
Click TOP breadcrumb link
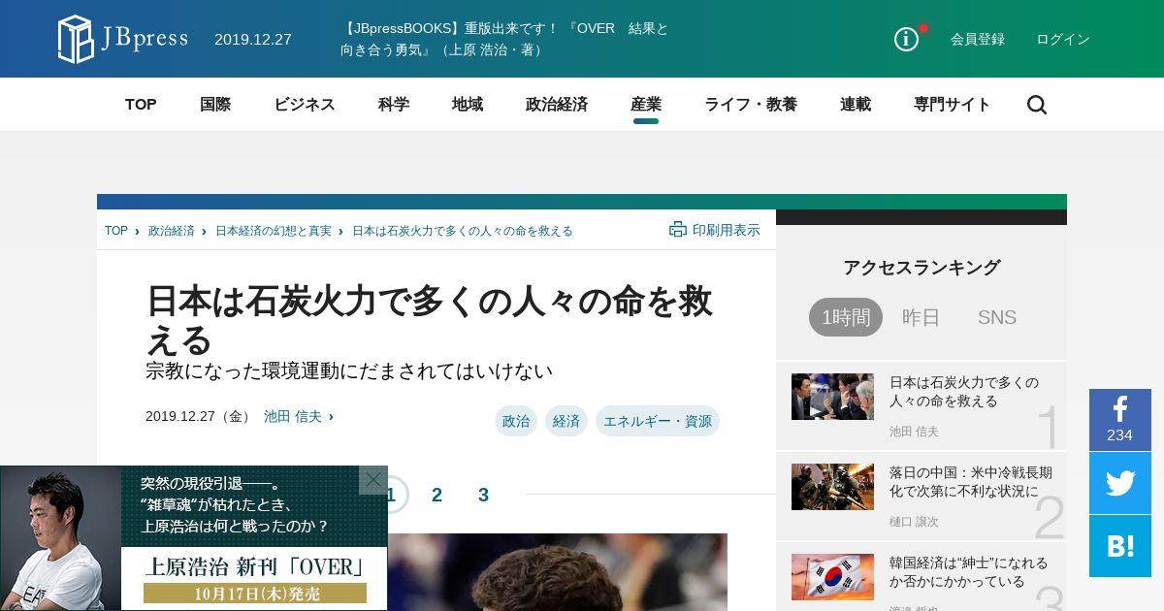point(116,231)
